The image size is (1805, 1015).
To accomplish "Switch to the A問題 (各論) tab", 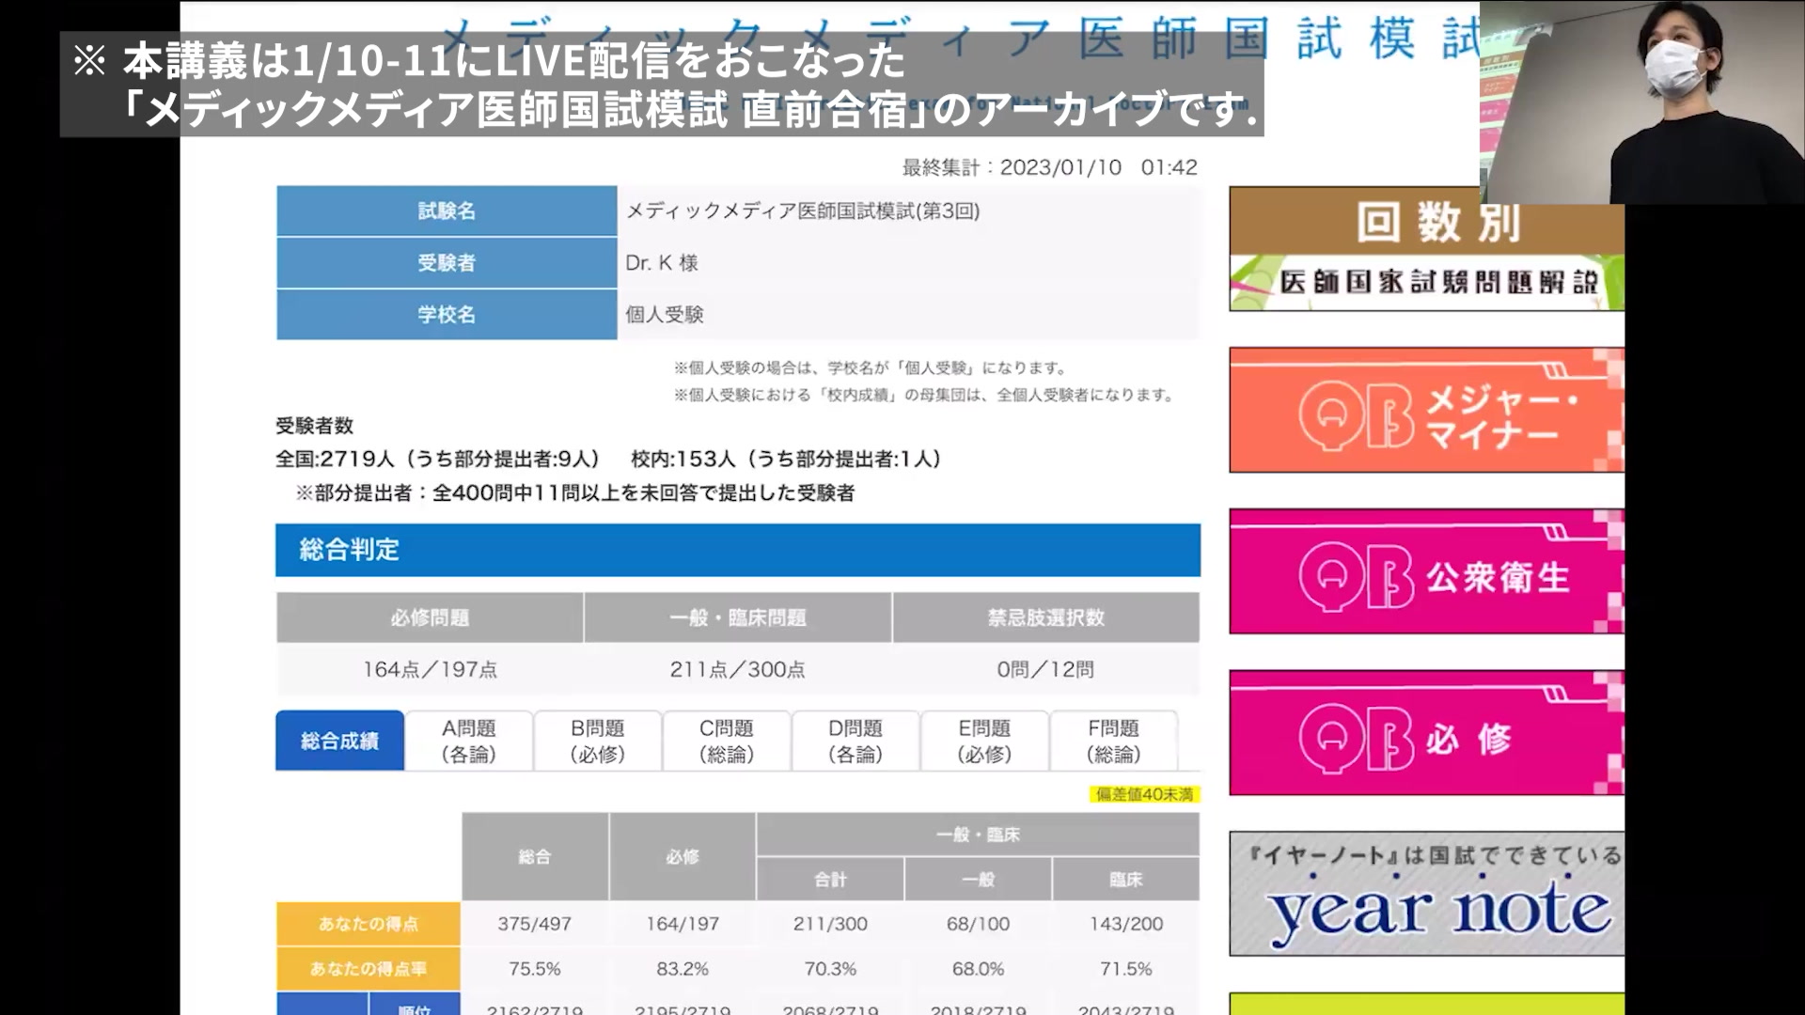I will tap(468, 741).
